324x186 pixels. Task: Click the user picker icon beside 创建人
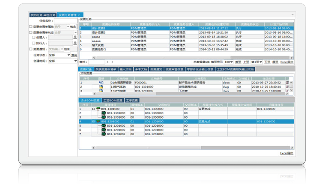pyautogui.click(x=75, y=37)
